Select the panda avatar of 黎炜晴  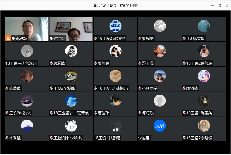pos(115,51)
